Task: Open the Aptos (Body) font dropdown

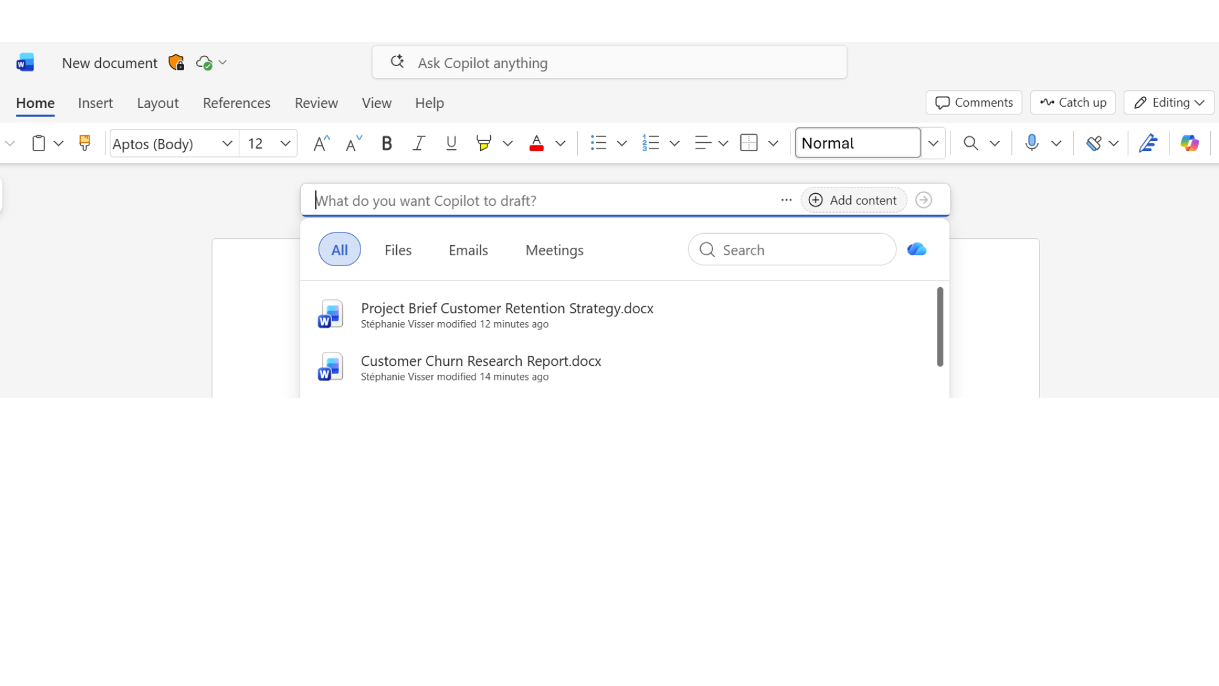Action: click(x=227, y=144)
